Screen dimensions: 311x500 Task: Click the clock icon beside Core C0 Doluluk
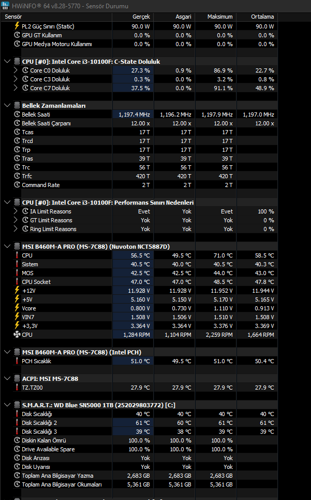(x=25, y=70)
